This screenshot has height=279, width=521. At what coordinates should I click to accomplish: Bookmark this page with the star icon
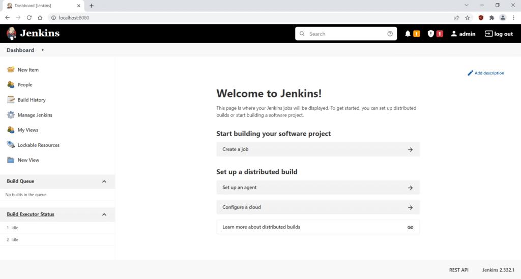[468, 18]
